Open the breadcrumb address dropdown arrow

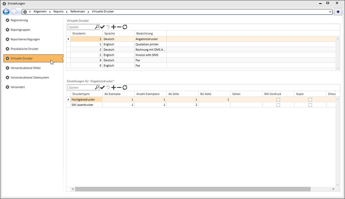pyautogui.click(x=330, y=12)
